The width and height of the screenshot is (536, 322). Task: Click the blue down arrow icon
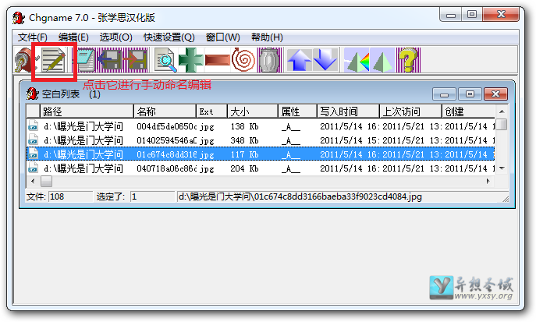click(x=325, y=61)
